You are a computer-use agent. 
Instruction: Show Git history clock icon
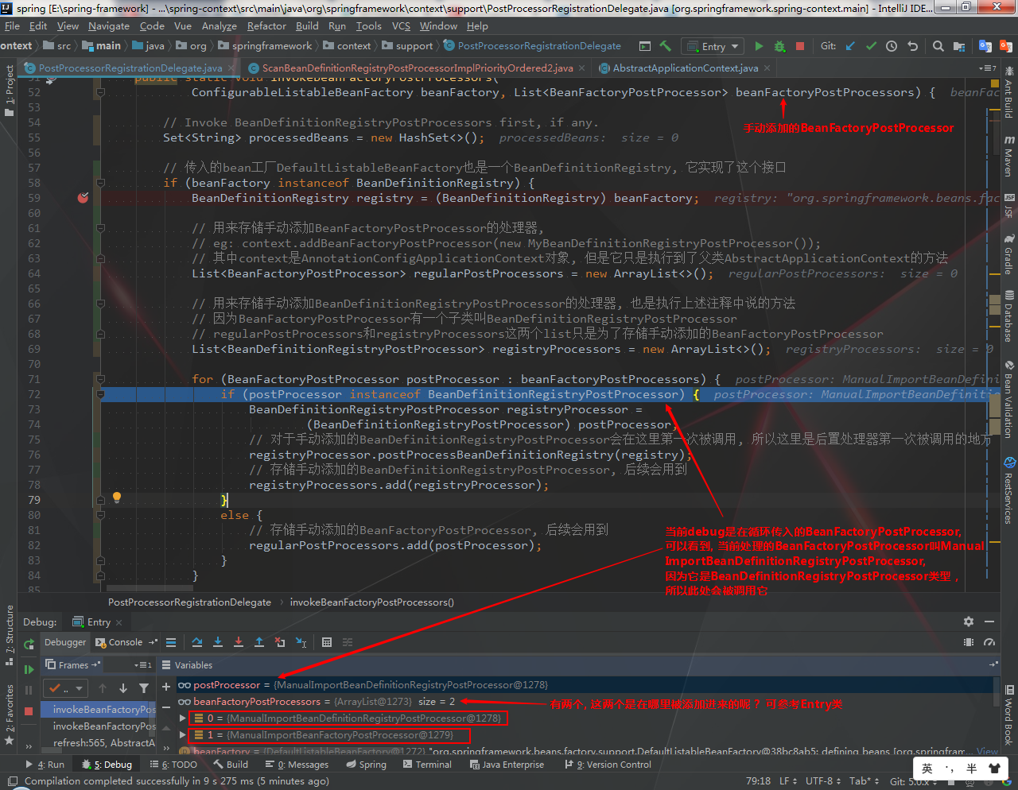point(892,46)
